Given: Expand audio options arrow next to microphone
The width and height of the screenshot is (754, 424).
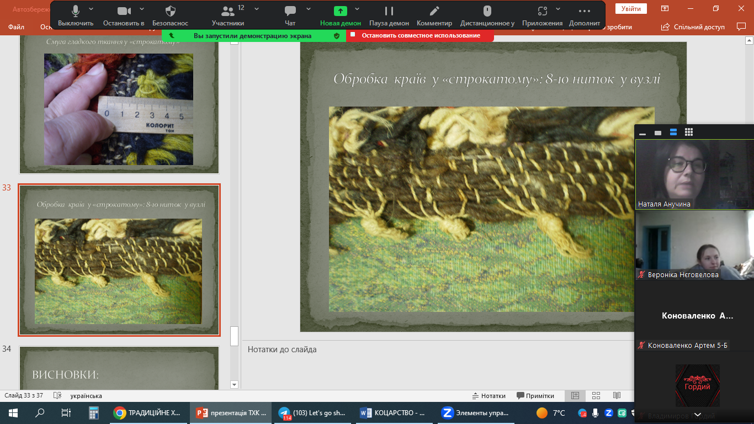Looking at the screenshot, I should (x=91, y=9).
